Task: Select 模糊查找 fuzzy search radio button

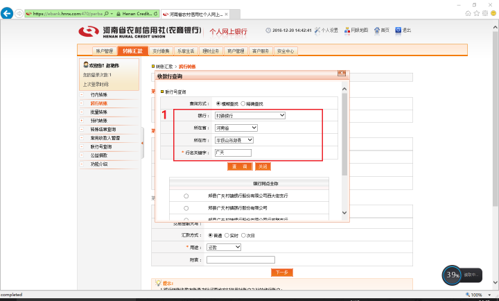Action: click(218, 103)
